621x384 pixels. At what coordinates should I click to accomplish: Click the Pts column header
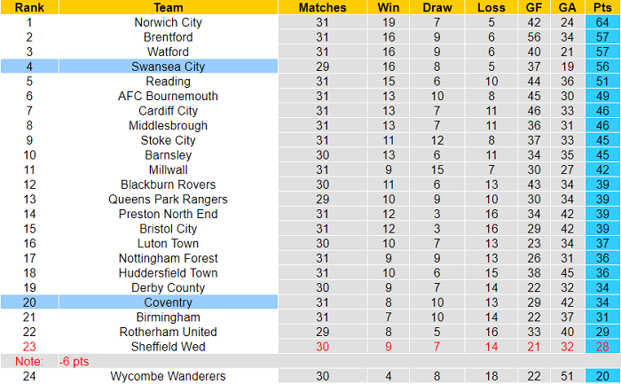(602, 7)
